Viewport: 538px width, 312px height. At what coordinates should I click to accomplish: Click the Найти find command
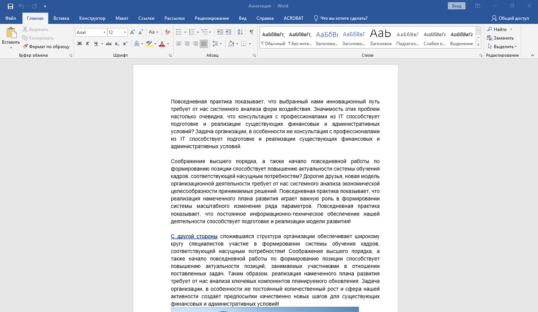(497, 30)
